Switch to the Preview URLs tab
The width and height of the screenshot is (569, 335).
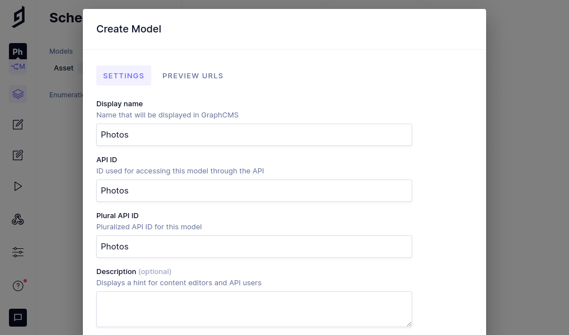coord(193,76)
